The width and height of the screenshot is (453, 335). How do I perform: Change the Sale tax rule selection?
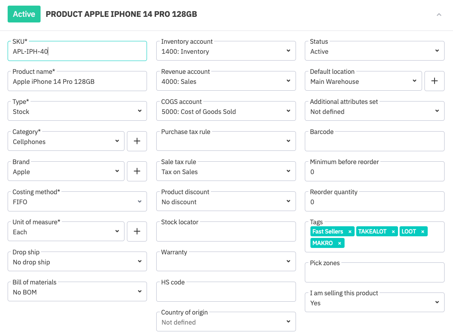[x=226, y=171]
